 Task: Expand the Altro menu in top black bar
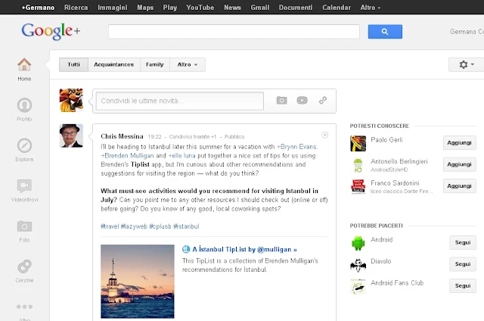point(370,8)
